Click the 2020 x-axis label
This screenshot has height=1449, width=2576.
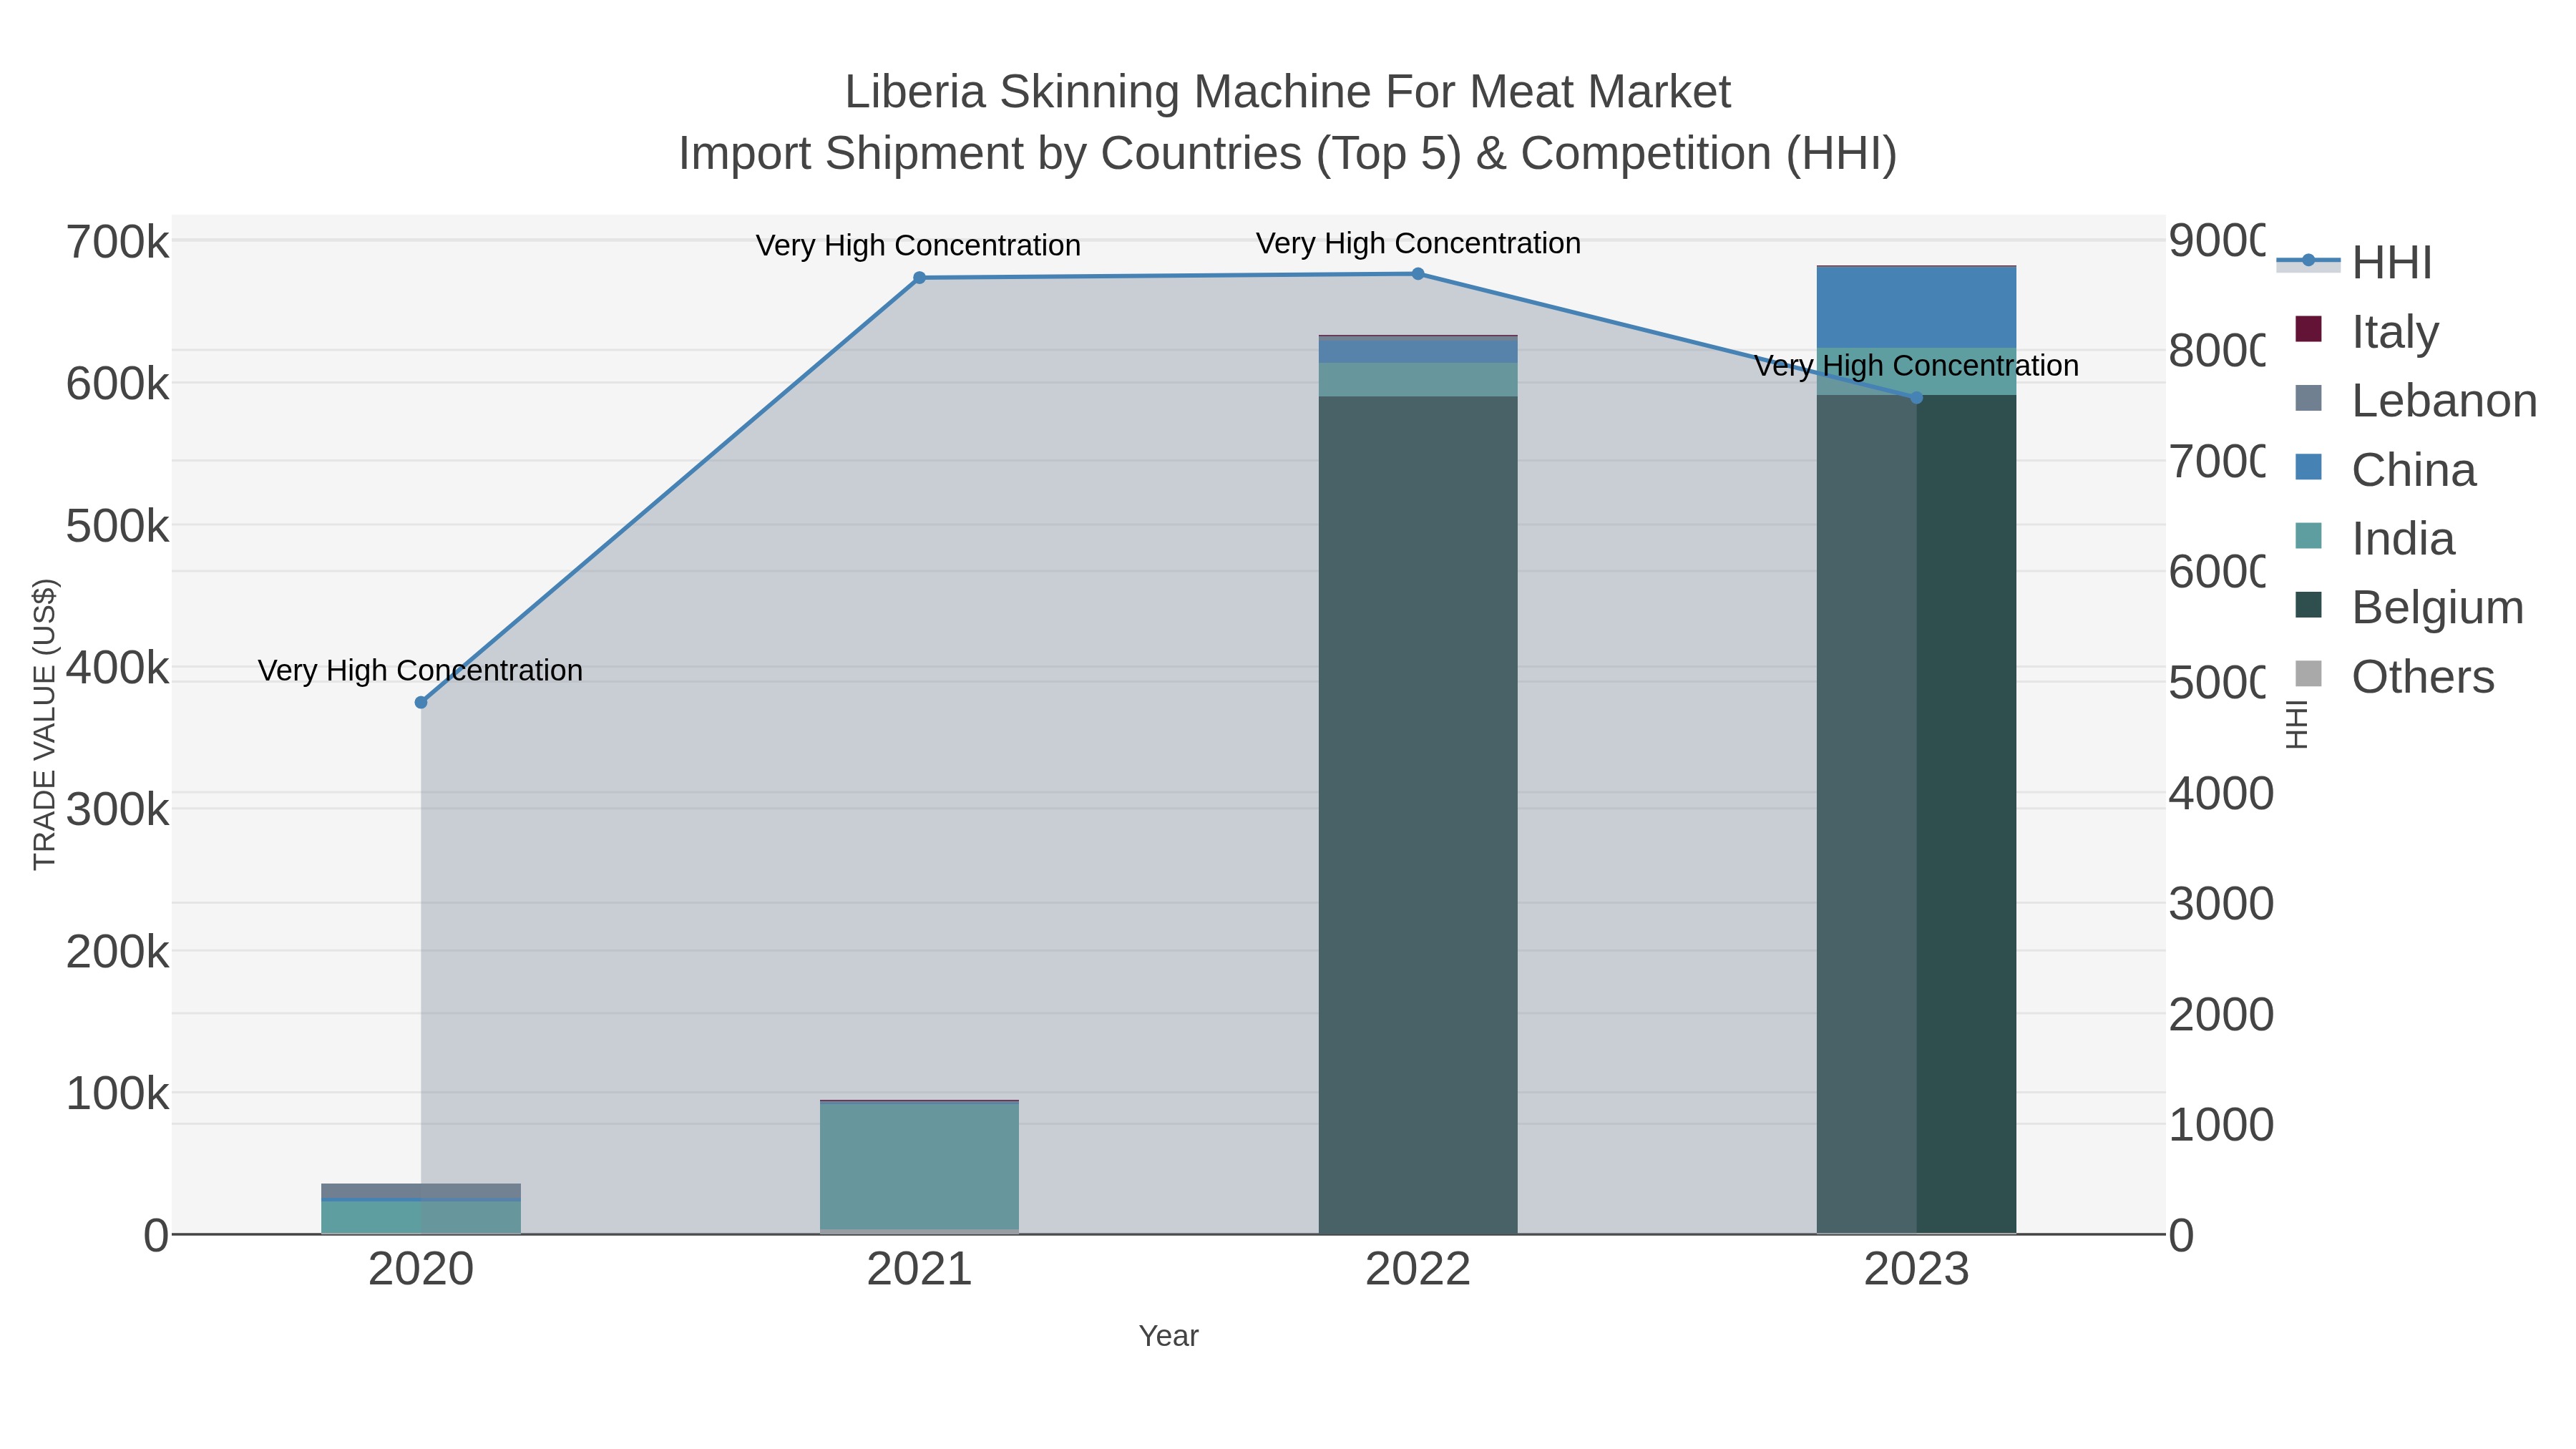pos(421,1270)
